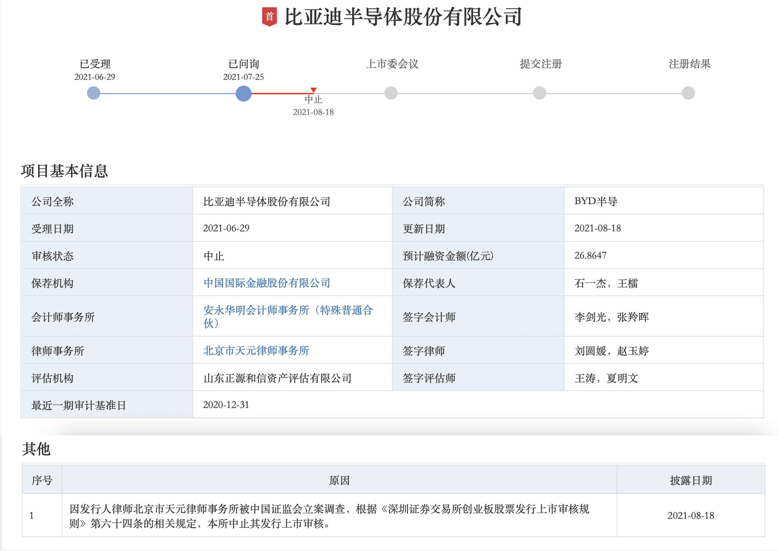Click the 律师事务所 label cell

(107, 350)
